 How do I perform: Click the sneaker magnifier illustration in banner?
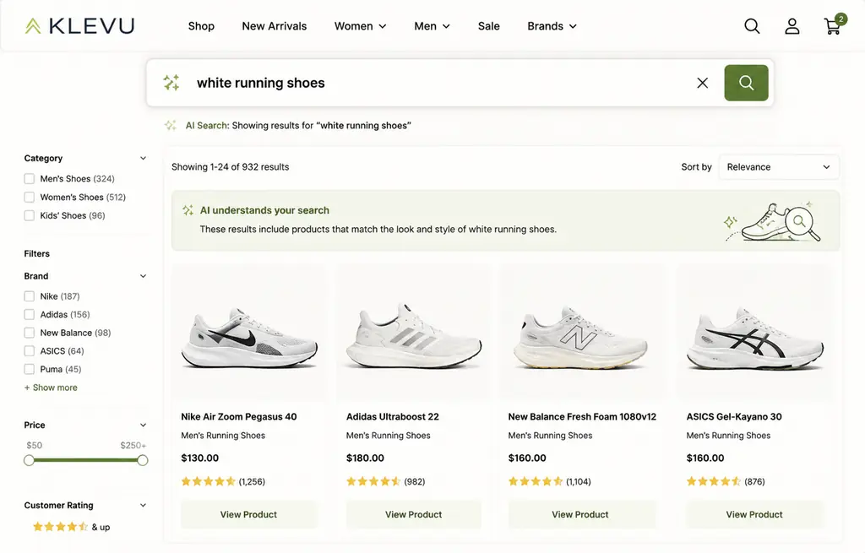coord(772,222)
